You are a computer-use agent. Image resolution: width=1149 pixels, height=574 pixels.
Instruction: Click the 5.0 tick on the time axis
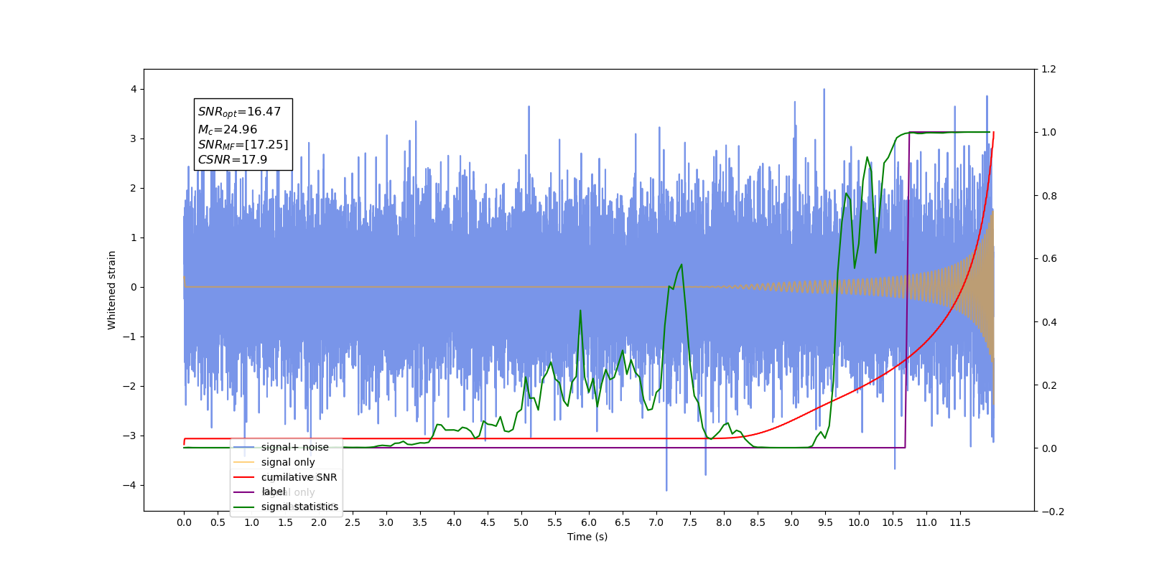point(521,522)
